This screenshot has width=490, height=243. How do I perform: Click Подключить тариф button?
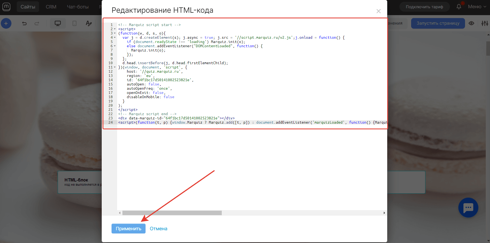[x=424, y=7]
